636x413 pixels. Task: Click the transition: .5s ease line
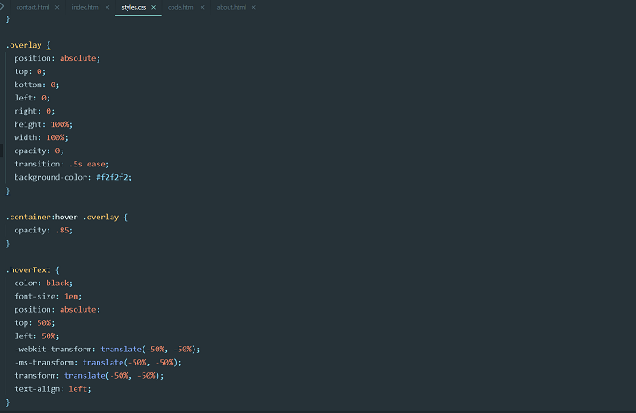[62, 164]
